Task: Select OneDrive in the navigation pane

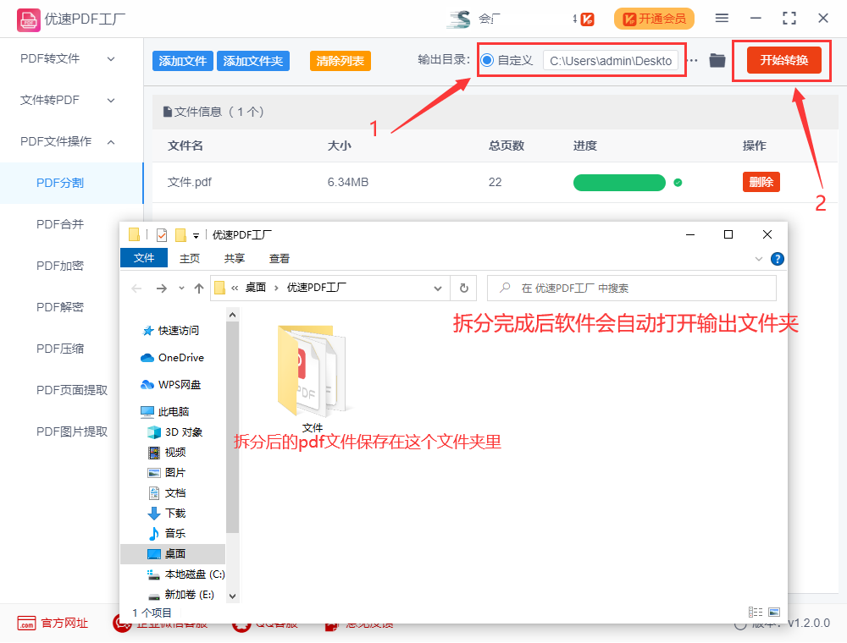Action: pyautogui.click(x=172, y=358)
